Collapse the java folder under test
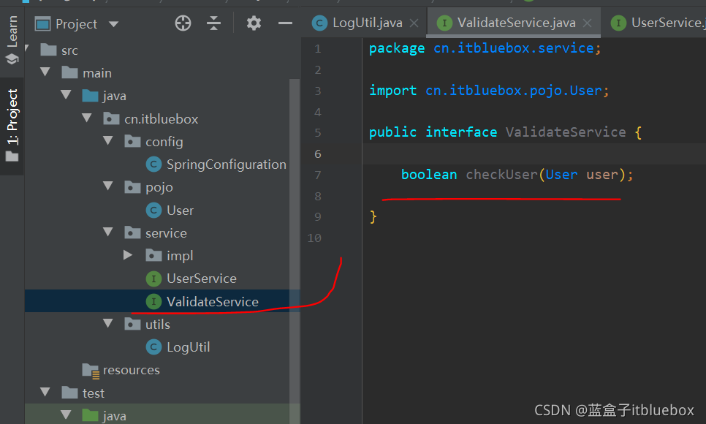The image size is (706, 424). point(66,414)
